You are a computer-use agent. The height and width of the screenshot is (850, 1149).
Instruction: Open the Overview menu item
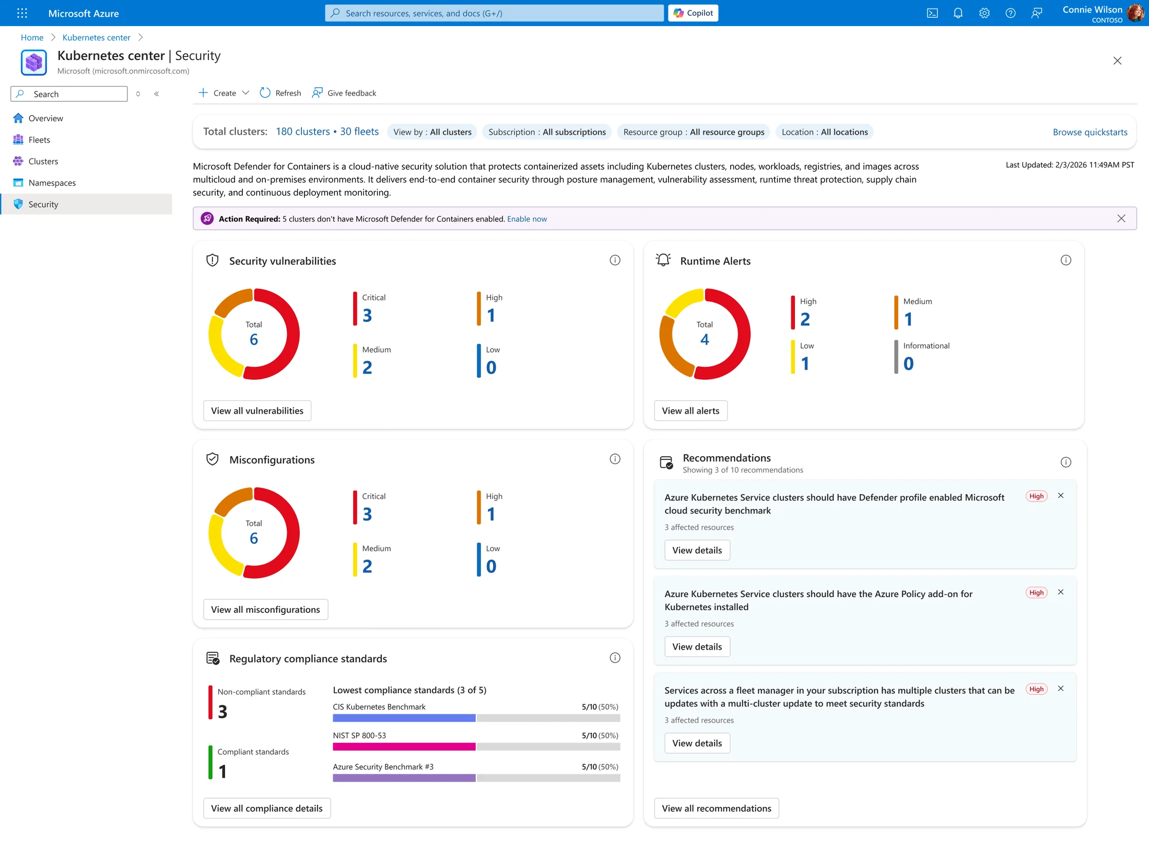(x=86, y=118)
